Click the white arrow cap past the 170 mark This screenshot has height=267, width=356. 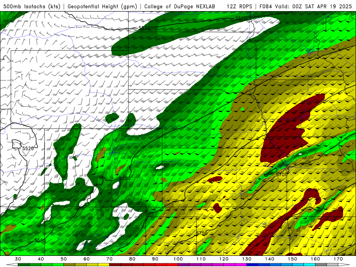[344, 265]
